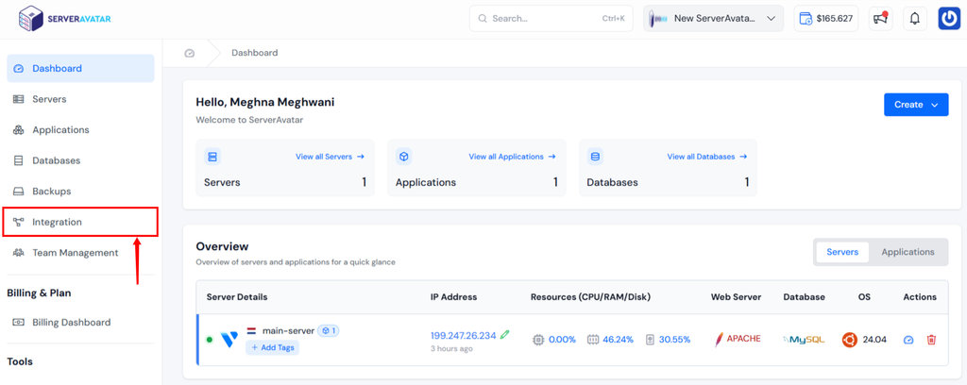The width and height of the screenshot is (967, 385).
Task: Expand the New ServerAvatar organization dropdown
Action: (713, 19)
